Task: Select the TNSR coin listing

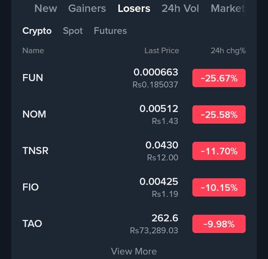Action: tap(35, 151)
